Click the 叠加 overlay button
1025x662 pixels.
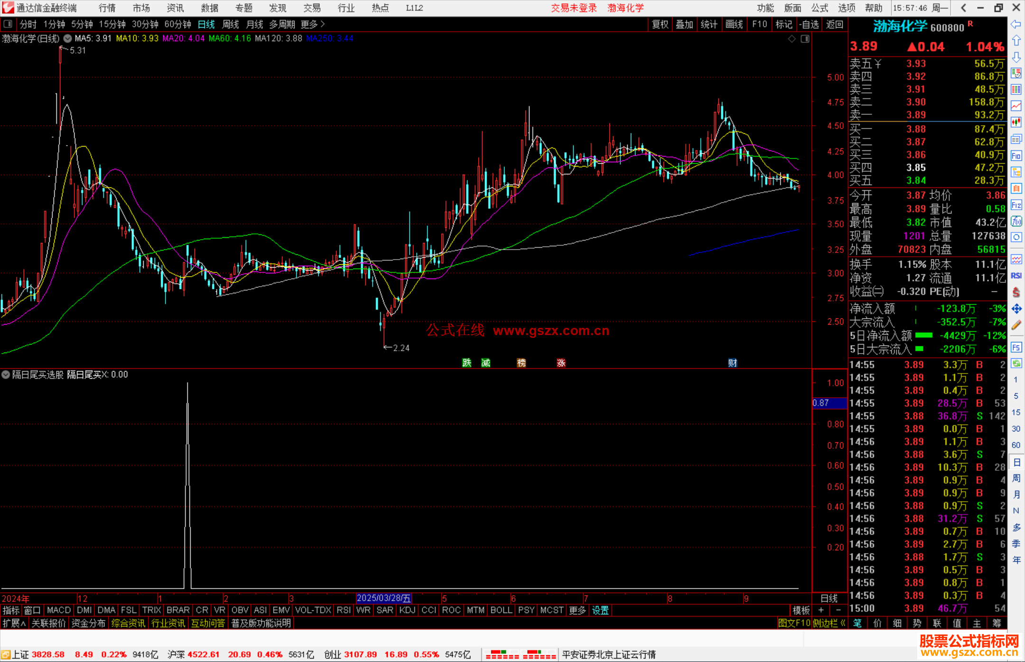(684, 24)
